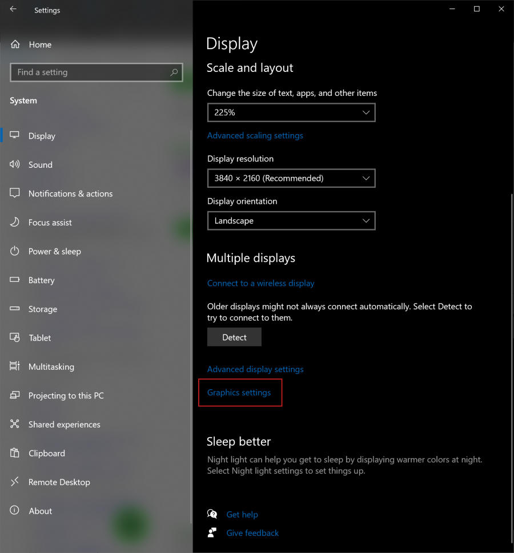Open the Display orientation Landscape dropdown
514x553 pixels.
click(291, 221)
